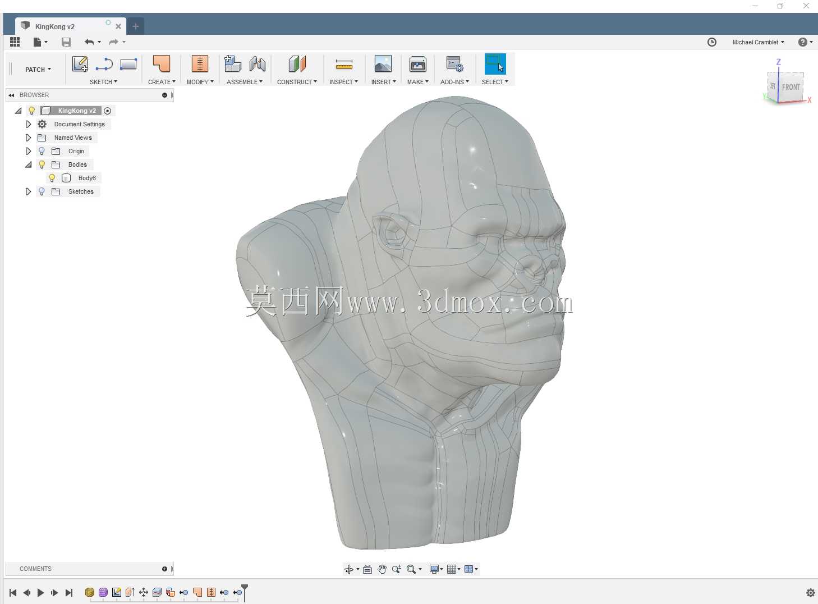This screenshot has height=604, width=818.
Task: Open the SKETCH menu
Action: [104, 82]
